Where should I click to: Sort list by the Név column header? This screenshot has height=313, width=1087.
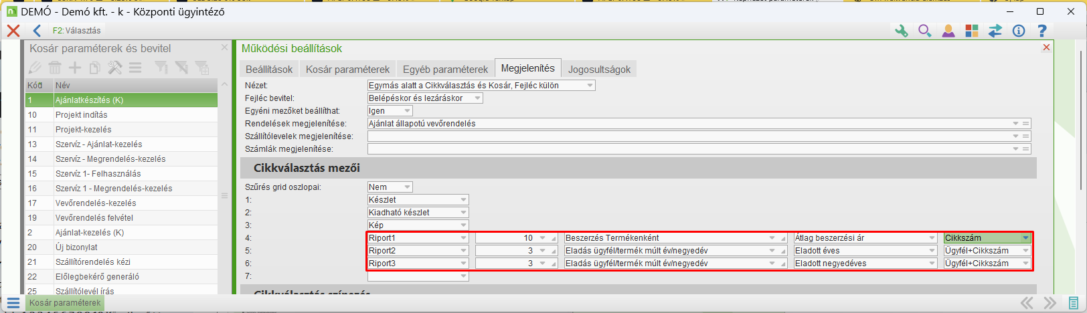[x=135, y=86]
